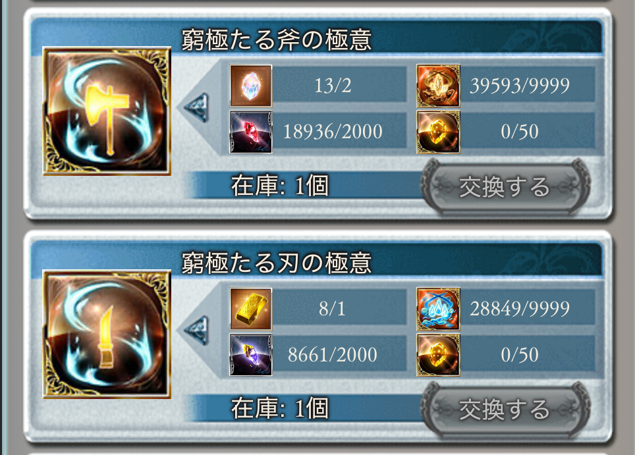The height and width of the screenshot is (455, 635).
Task: Tap the red gem material icon
Action: coord(251,132)
